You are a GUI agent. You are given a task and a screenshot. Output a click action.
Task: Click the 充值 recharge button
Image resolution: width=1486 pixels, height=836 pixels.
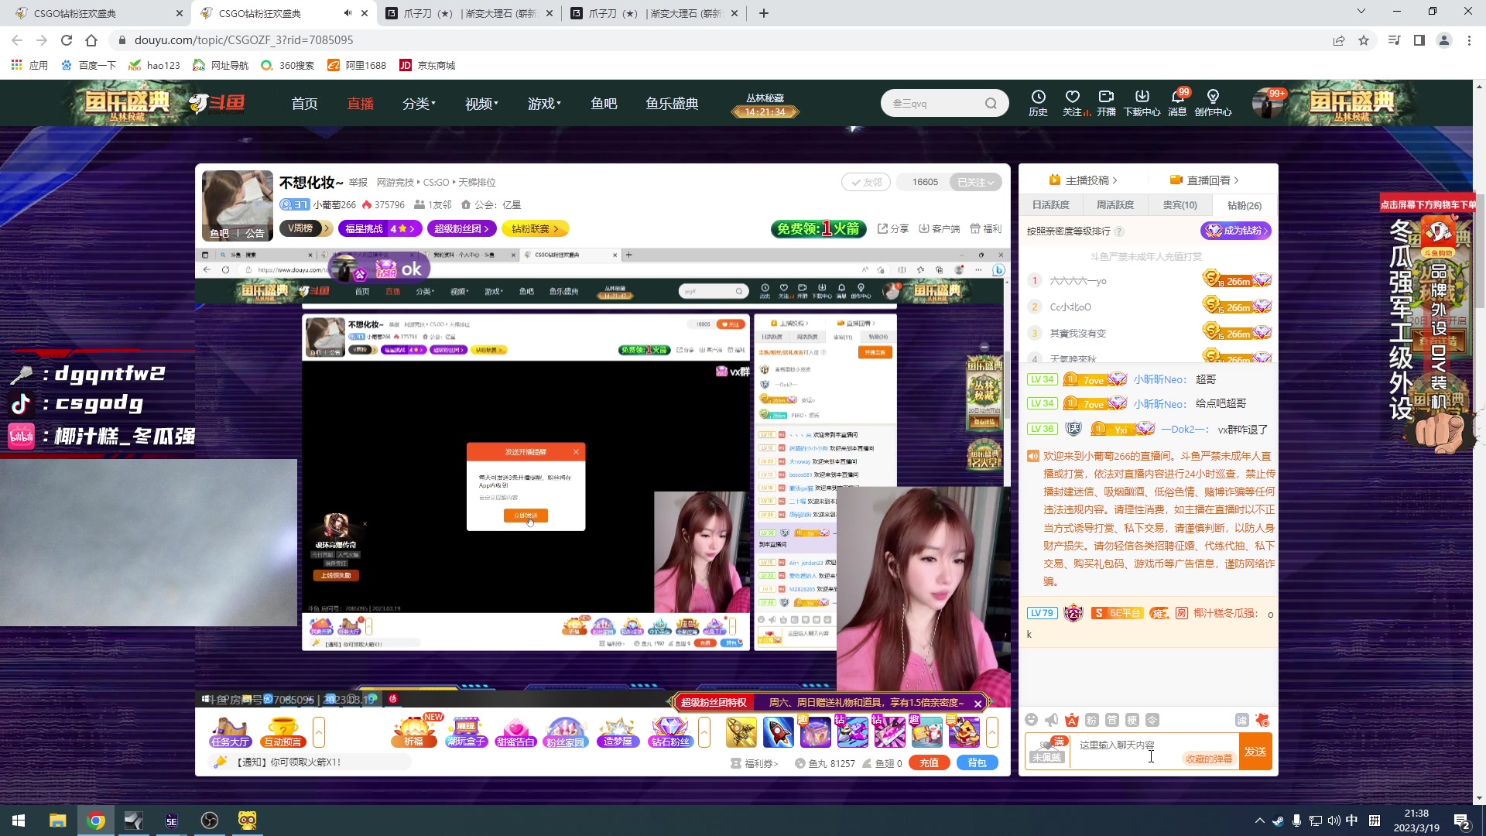(929, 763)
